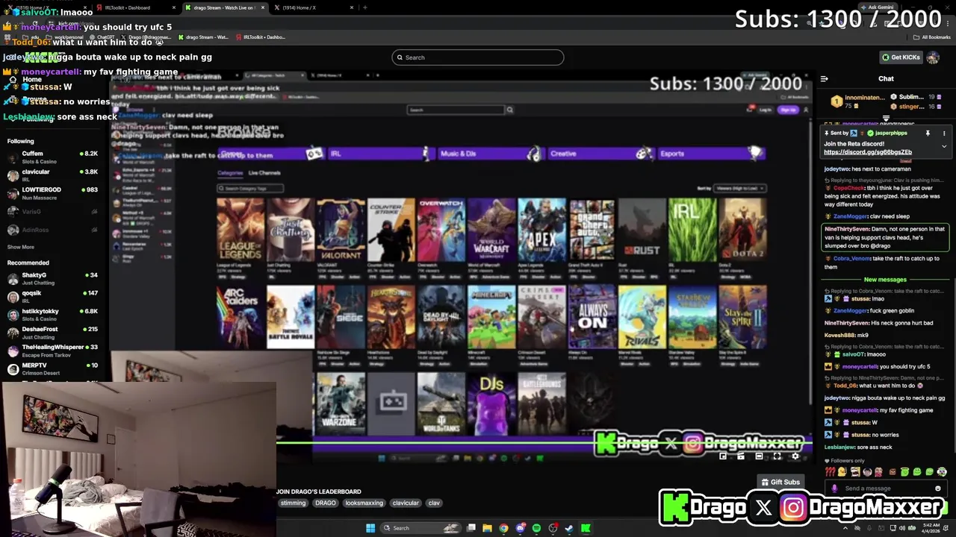Go to Home in the Kick sidebar
The height and width of the screenshot is (537, 956).
pos(31,80)
